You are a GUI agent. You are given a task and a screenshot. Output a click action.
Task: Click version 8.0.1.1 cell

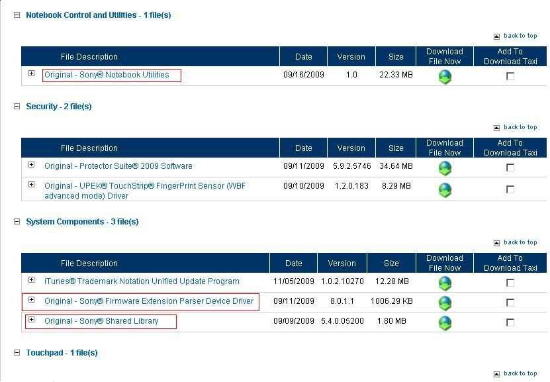[x=342, y=301]
